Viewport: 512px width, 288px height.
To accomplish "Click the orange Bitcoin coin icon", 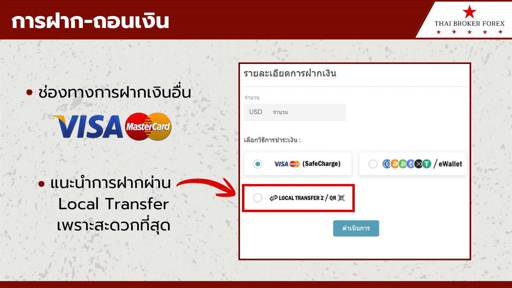I will tap(395, 164).
